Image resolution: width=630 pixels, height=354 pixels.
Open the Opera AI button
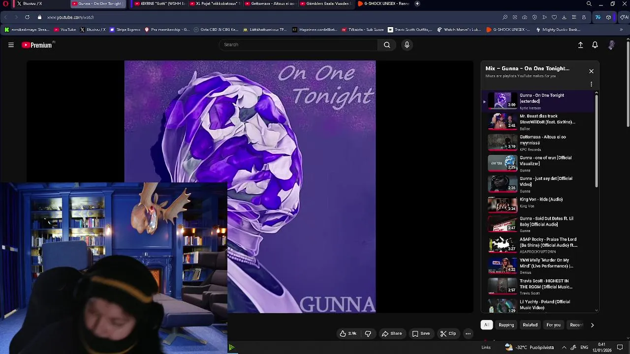[624, 17]
